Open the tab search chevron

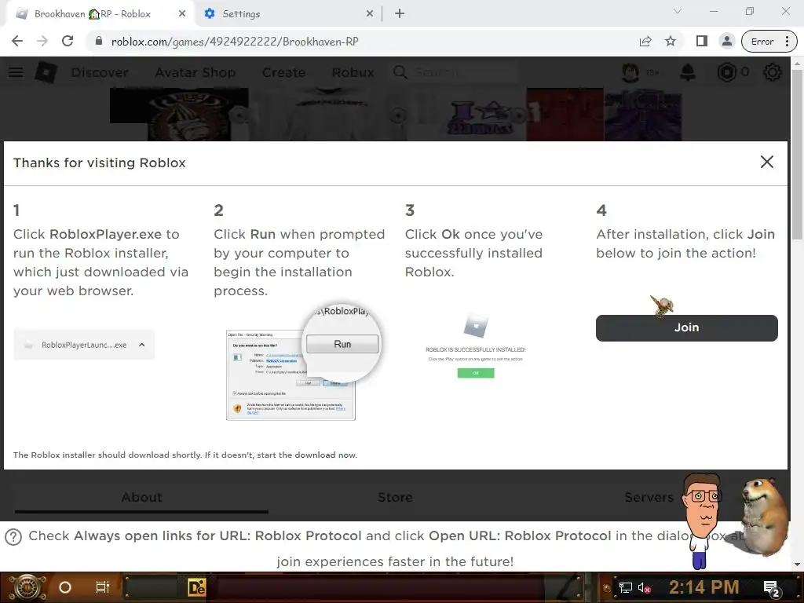(678, 11)
